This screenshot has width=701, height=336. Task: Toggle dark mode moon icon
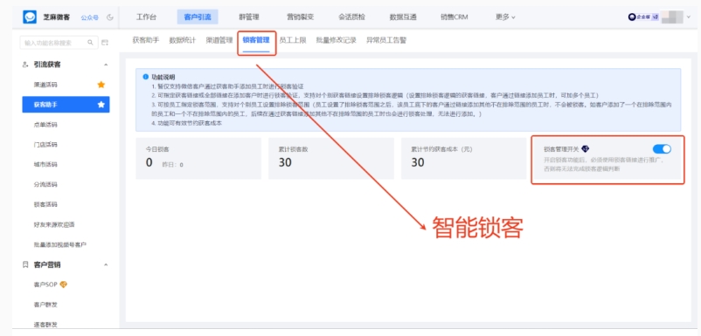tap(110, 17)
